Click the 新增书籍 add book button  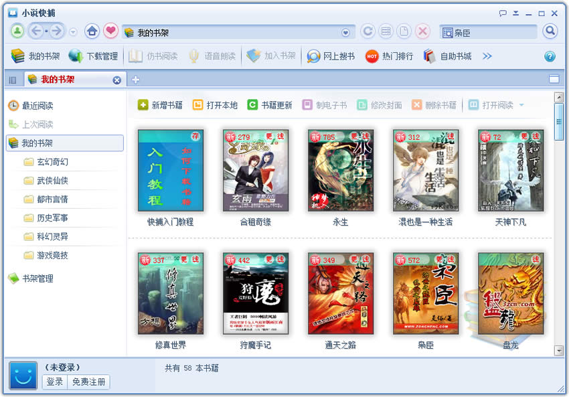click(161, 105)
